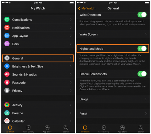Tap the red Notifications icon

tap(7, 28)
